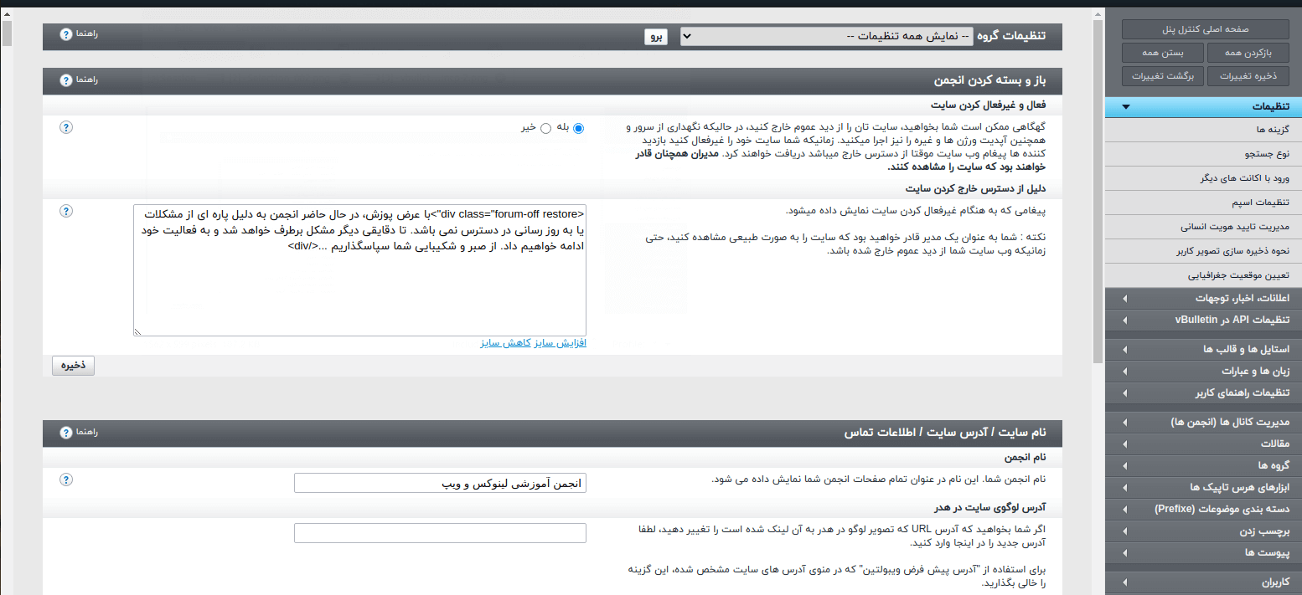Click help icon beside the بله/خیر radio buttons

click(66, 127)
